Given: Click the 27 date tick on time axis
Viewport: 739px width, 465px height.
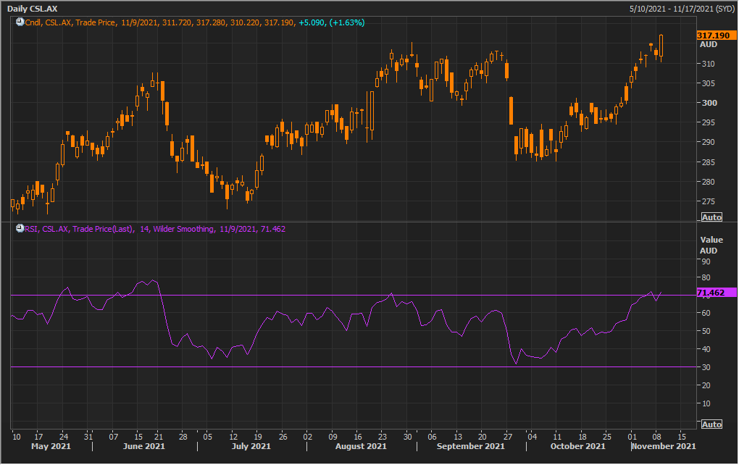Looking at the screenshot, I should pos(508,437).
